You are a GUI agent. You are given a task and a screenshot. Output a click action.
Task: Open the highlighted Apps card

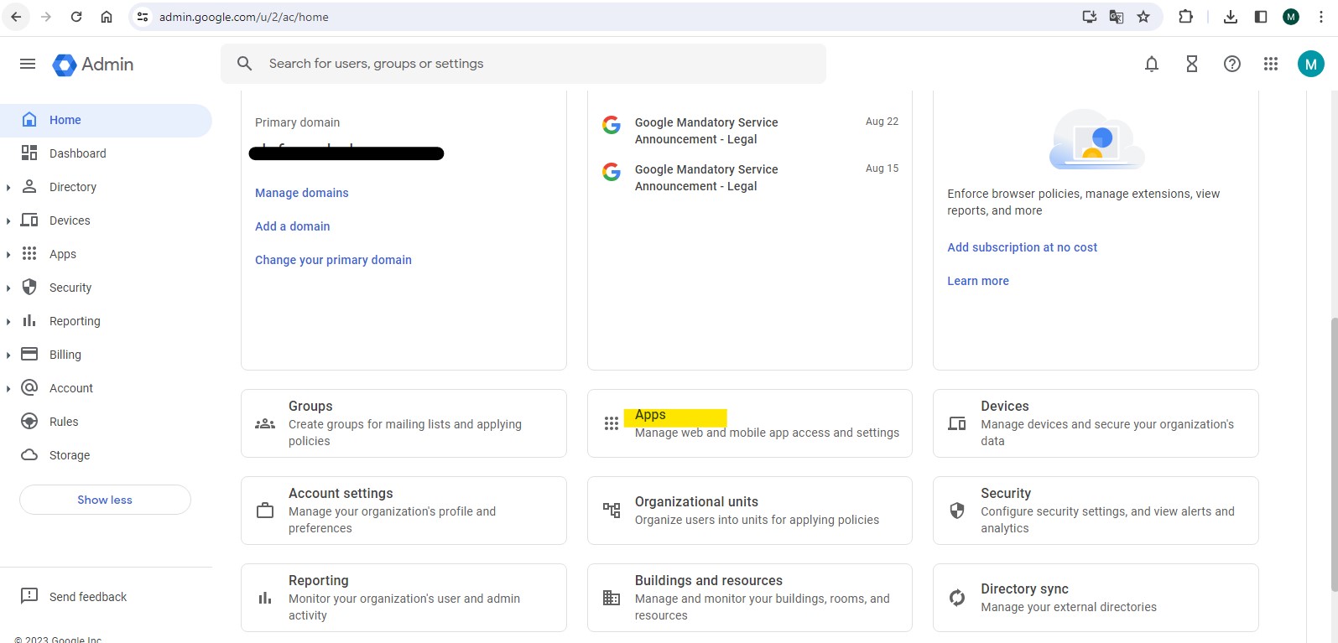coord(750,423)
